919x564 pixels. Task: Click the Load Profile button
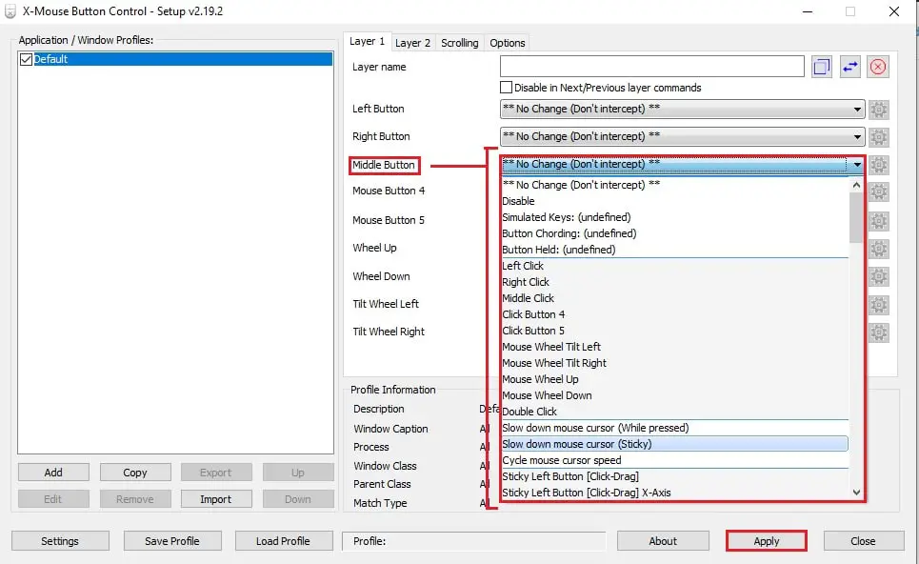[x=283, y=540]
